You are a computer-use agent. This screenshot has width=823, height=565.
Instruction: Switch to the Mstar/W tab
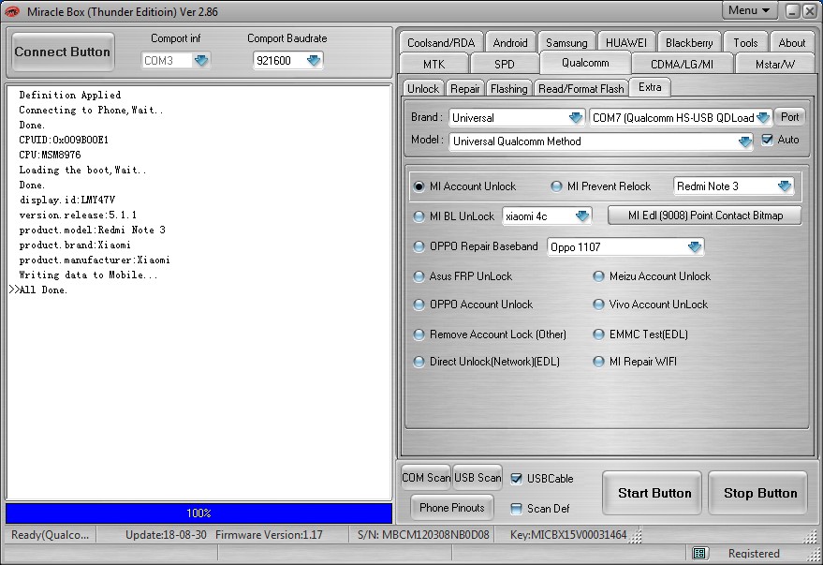click(x=774, y=64)
